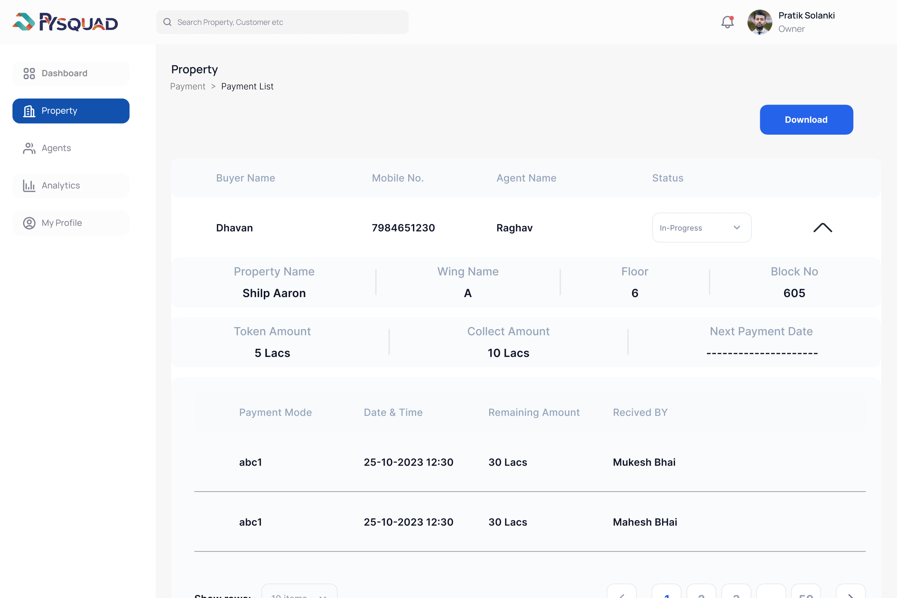
Task: Go to the Payment breadcrumb link
Action: click(x=187, y=86)
